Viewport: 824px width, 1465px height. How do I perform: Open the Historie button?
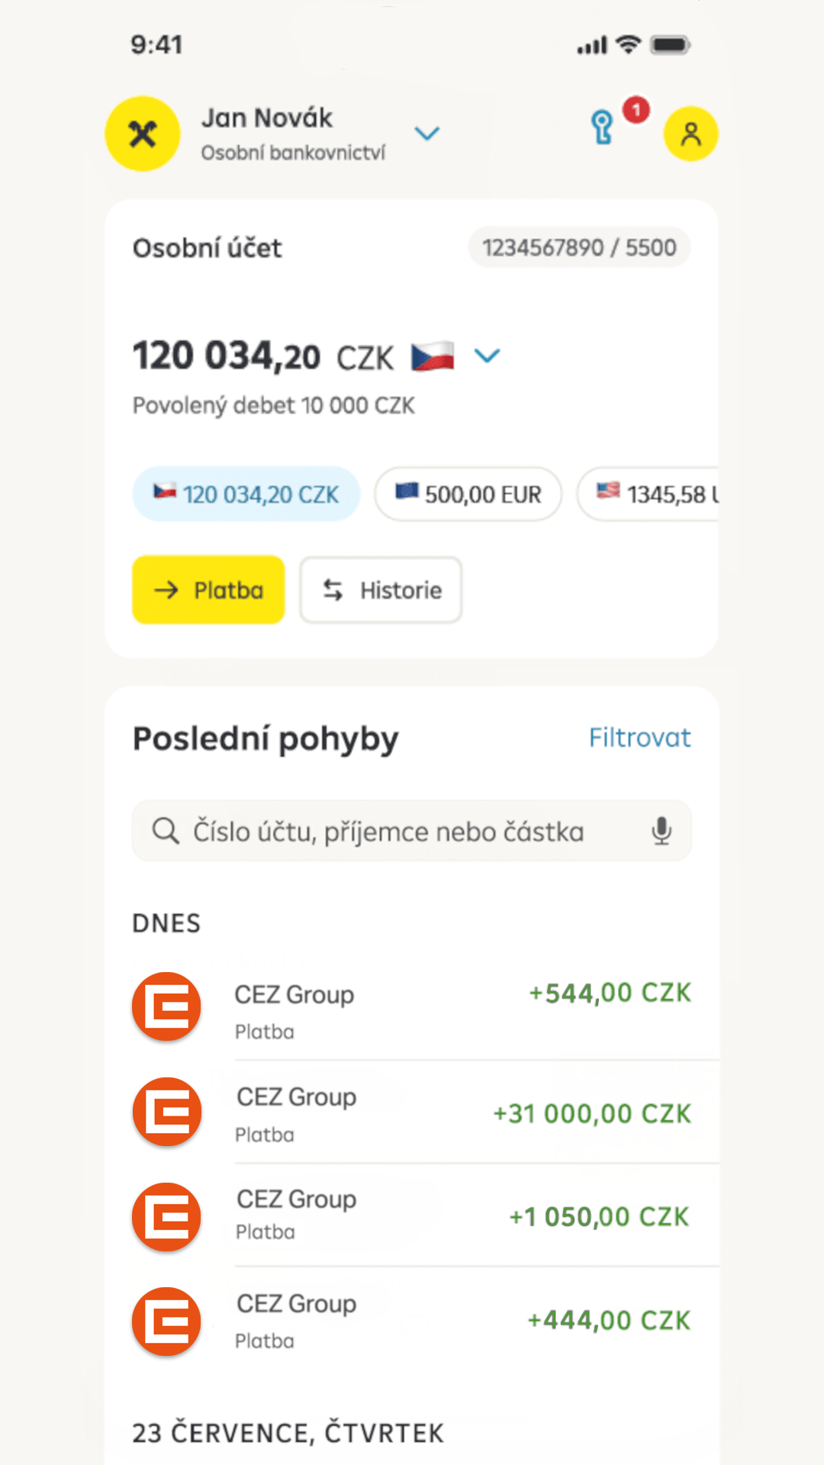pyautogui.click(x=381, y=590)
